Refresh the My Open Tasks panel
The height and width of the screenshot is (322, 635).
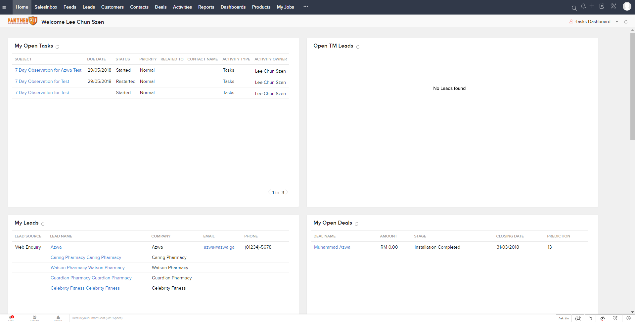57,47
